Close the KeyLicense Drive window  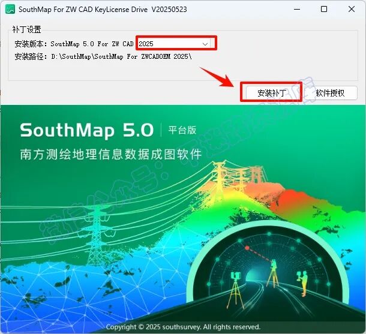pos(351,10)
